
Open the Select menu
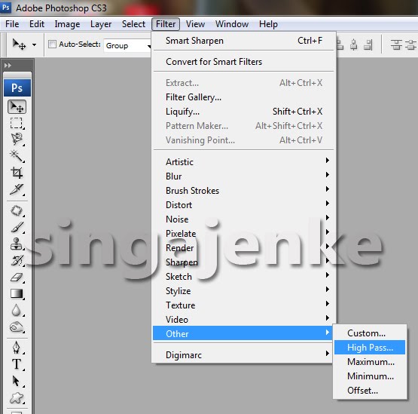click(133, 24)
